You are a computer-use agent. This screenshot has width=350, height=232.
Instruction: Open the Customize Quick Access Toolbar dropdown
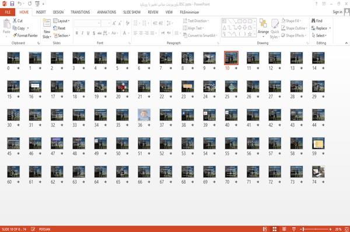pos(43,4)
